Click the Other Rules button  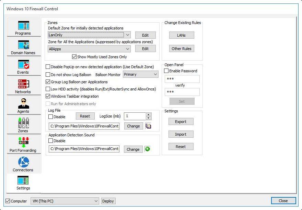click(182, 49)
